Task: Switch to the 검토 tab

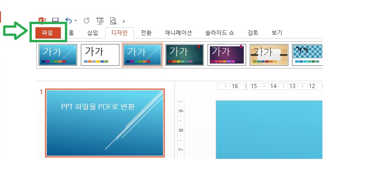Action: [x=253, y=33]
